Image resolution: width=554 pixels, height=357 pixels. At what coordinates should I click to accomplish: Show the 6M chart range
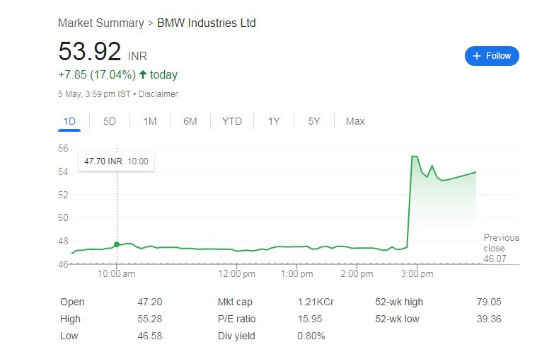click(190, 121)
